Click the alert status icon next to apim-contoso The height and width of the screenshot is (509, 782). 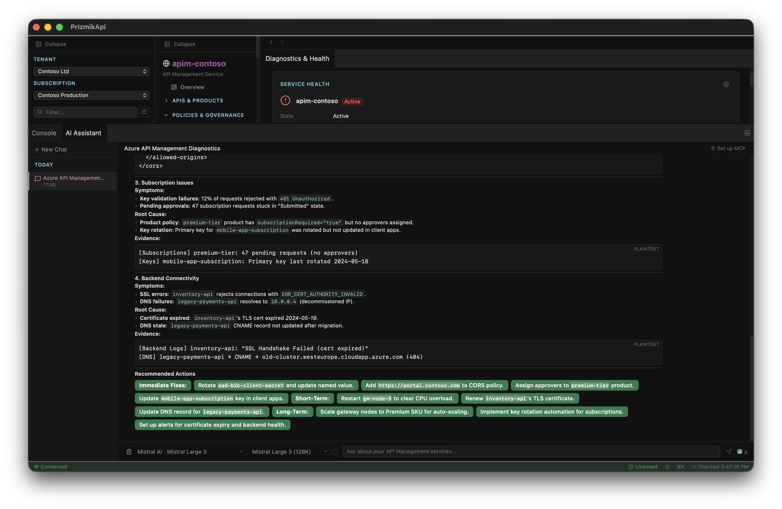[285, 100]
